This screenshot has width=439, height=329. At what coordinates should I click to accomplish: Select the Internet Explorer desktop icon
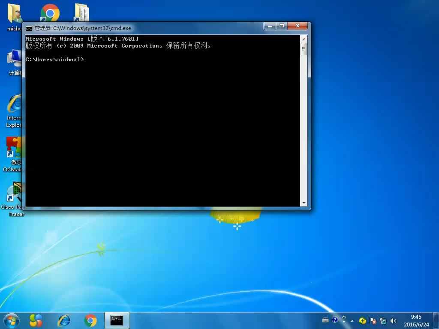(x=14, y=111)
